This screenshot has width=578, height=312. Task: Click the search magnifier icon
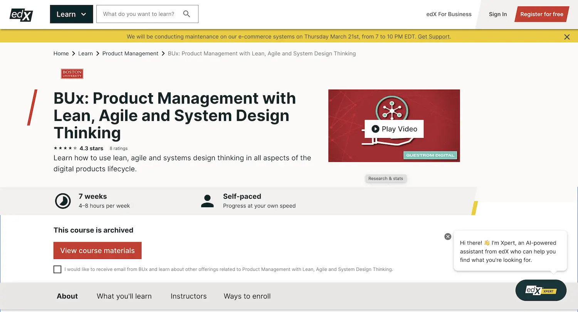(187, 14)
